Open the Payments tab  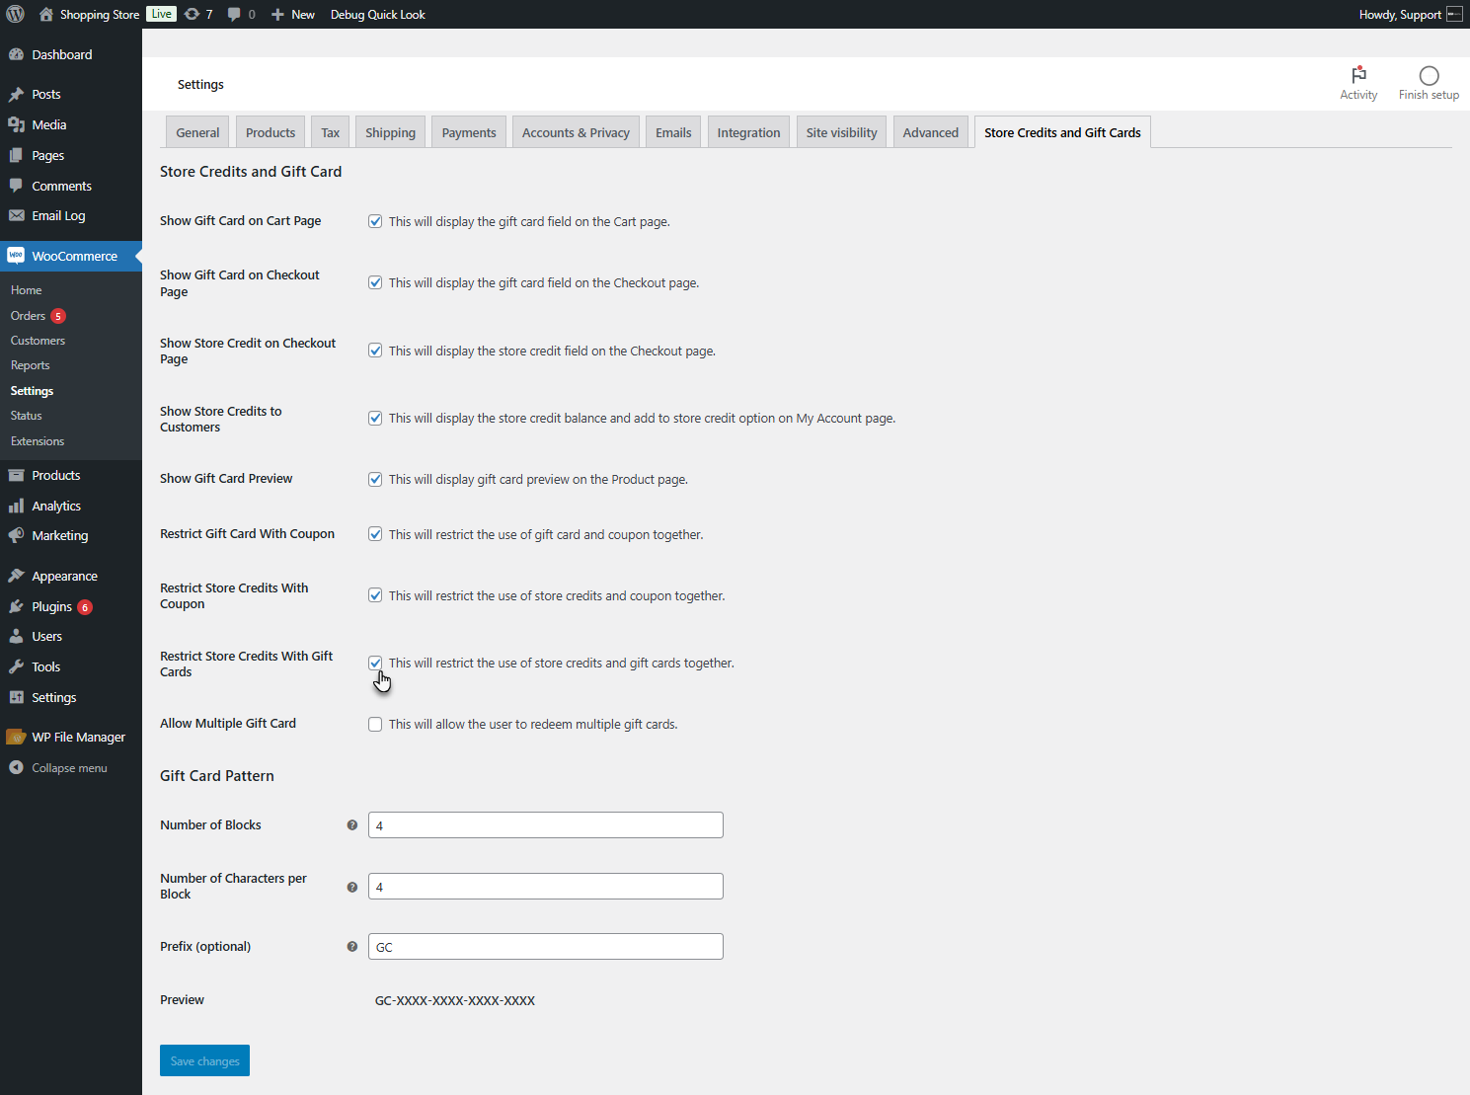pyautogui.click(x=469, y=132)
